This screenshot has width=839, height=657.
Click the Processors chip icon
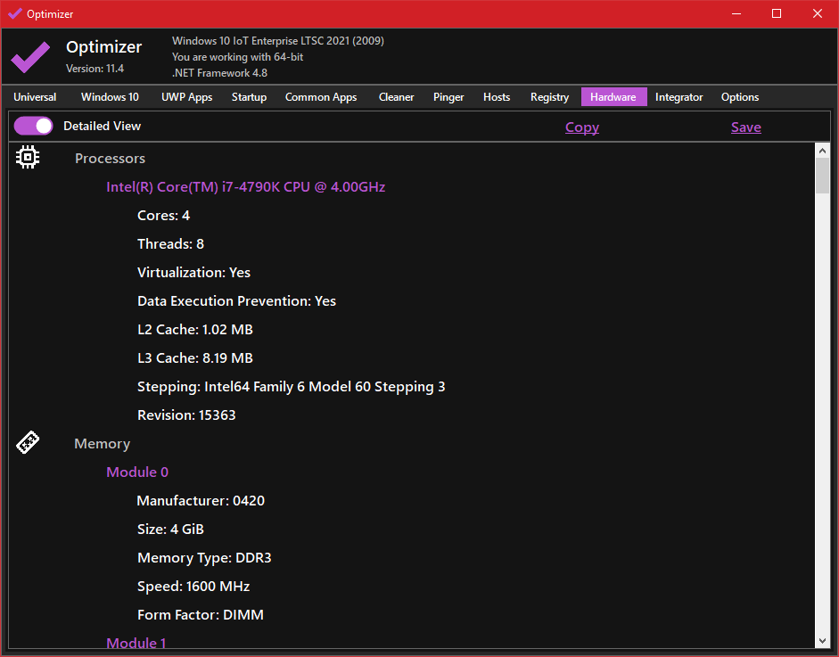28,158
